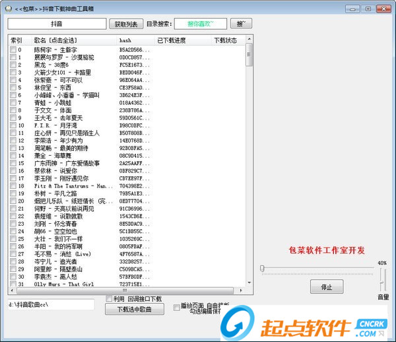Click the 音量 volume slider
Screen dimensions: 396x342
pyautogui.click(x=383, y=281)
